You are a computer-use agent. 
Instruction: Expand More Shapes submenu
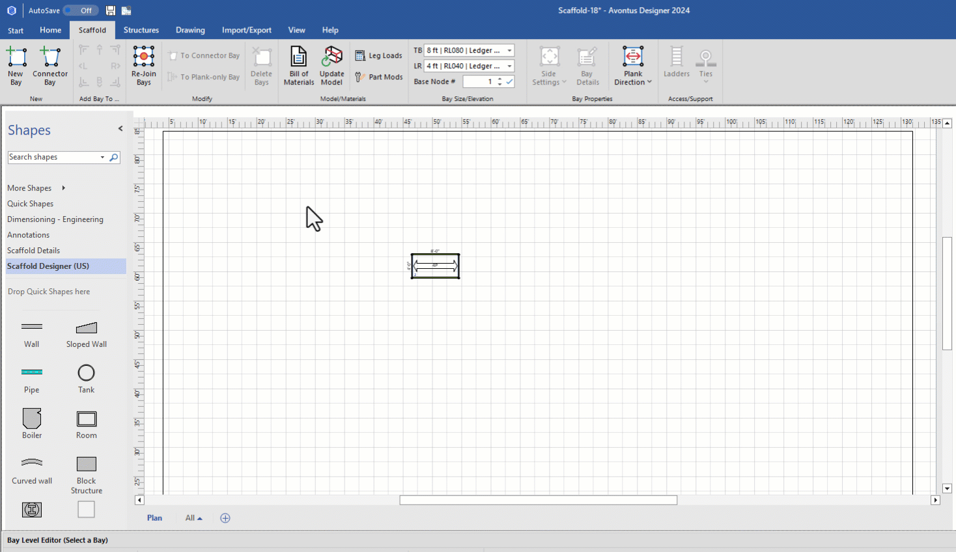coord(63,188)
